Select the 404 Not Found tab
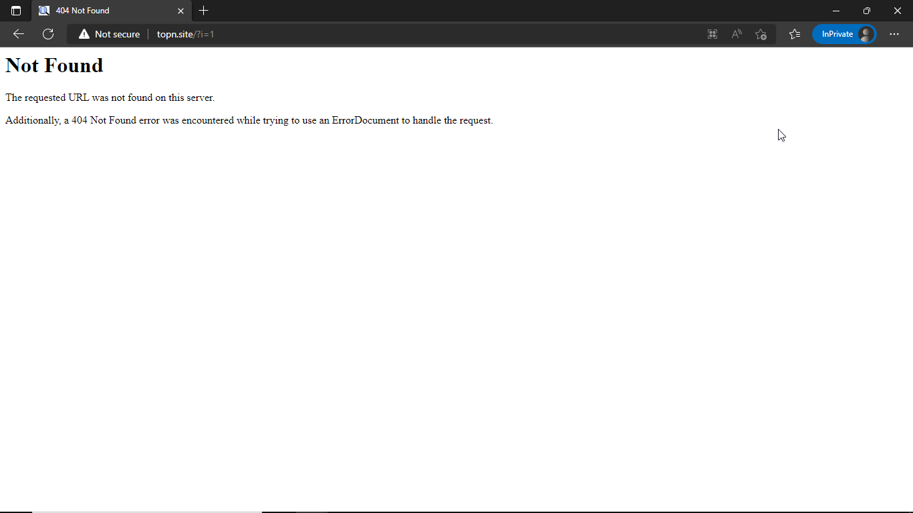The image size is (913, 513). pyautogui.click(x=112, y=11)
